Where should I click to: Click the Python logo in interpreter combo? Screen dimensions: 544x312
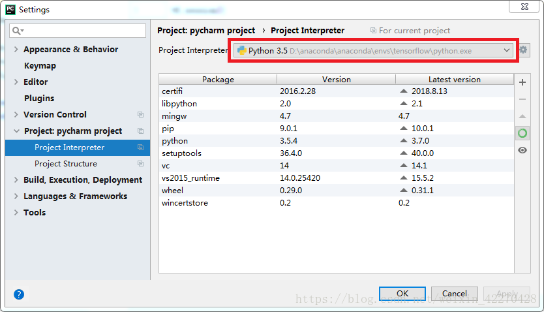[242, 50]
